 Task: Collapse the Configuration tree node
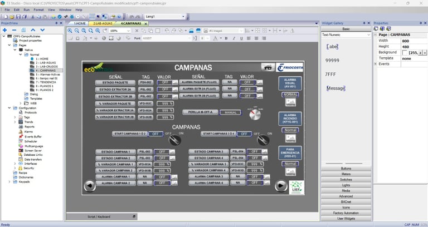click(9, 108)
